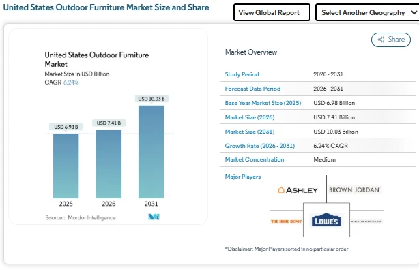The width and height of the screenshot is (419, 274).
Task: Click the Ashley company logo
Action: click(x=298, y=189)
